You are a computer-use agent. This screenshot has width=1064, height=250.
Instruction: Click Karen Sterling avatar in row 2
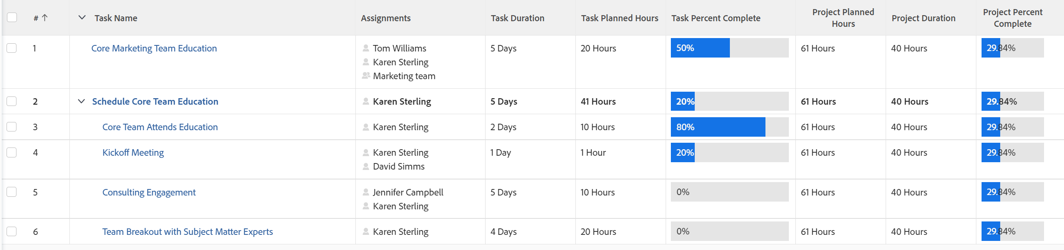tap(366, 101)
